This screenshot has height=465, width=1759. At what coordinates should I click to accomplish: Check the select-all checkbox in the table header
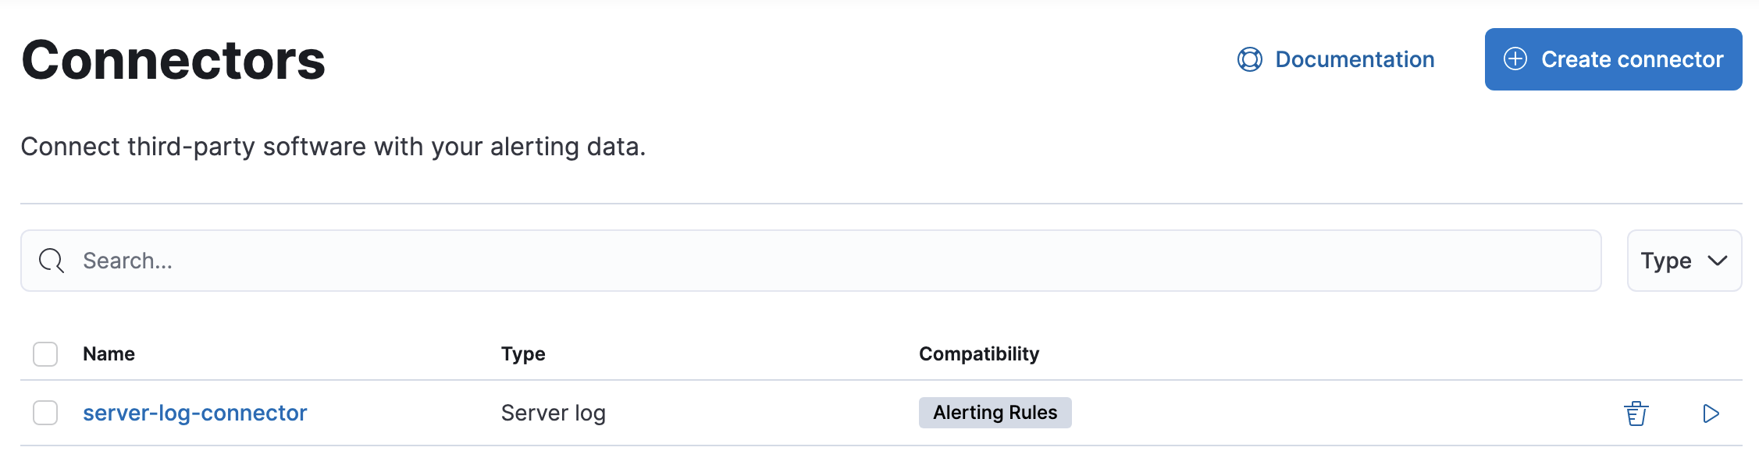(45, 353)
